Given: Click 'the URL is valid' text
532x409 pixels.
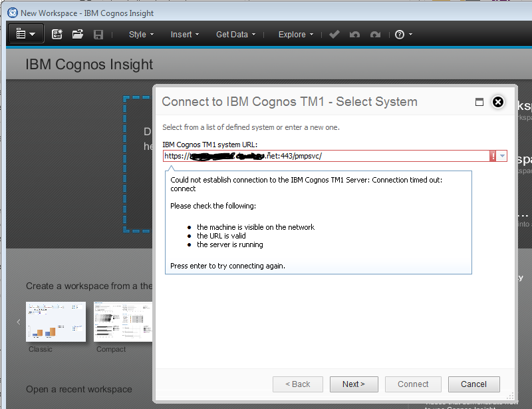Looking at the screenshot, I should pos(221,236).
